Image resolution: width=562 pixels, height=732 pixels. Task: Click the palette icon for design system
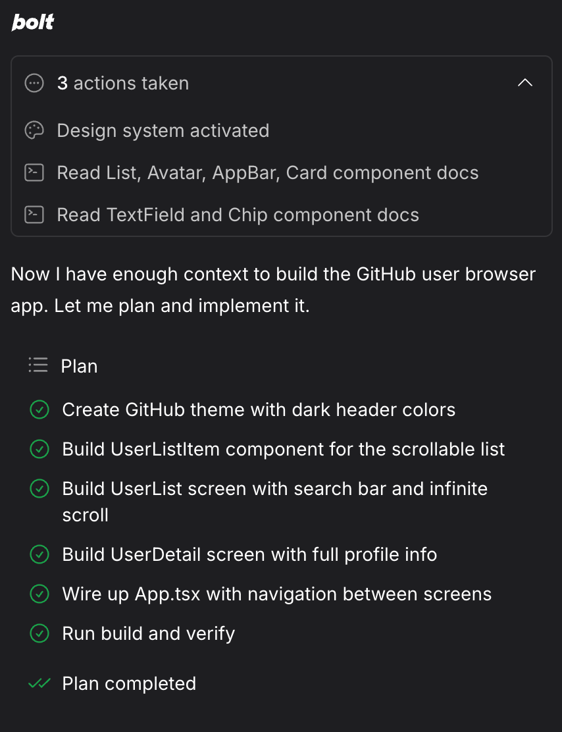(x=34, y=131)
